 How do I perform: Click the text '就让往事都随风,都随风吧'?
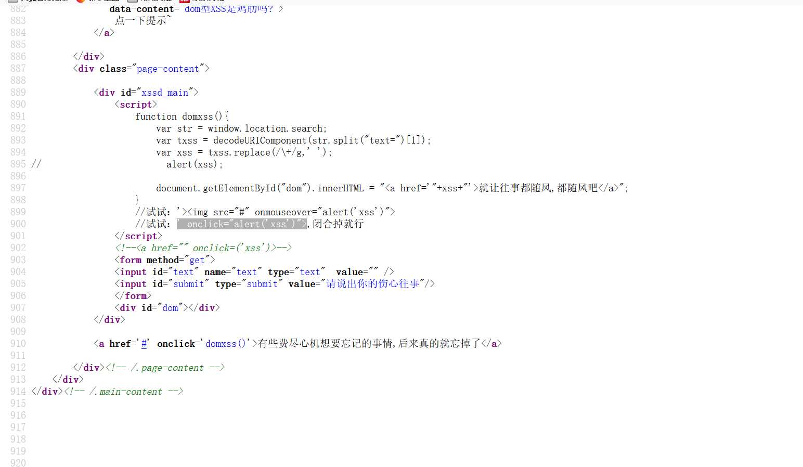(x=538, y=188)
